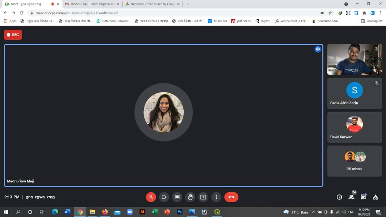The height and width of the screenshot is (217, 386).
Task: Open Zoom from the taskbar
Action: click(x=130, y=212)
